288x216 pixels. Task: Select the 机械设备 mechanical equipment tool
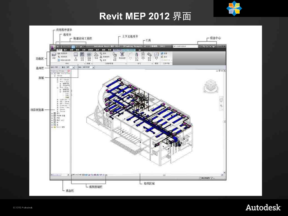pos(89,57)
